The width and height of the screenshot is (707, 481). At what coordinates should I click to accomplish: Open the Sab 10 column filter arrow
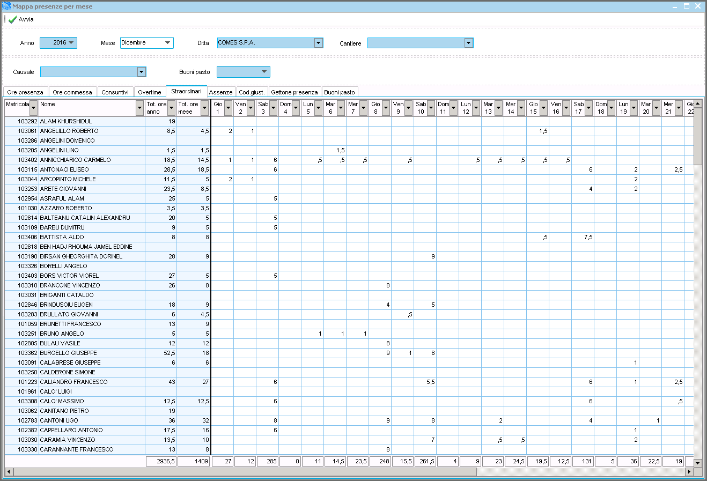[431, 108]
